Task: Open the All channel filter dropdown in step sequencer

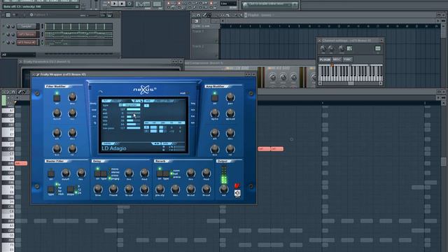Action: tap(19, 55)
